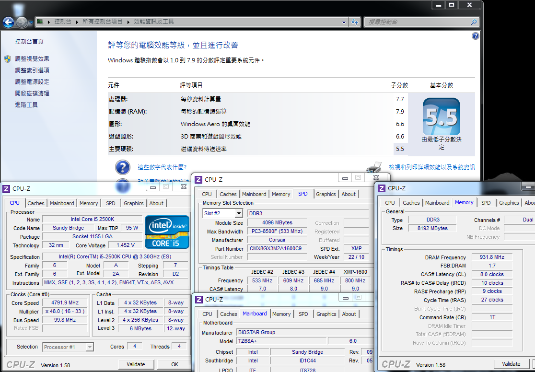The width and height of the screenshot is (535, 372).
Task: Click the TZ68A+ motherboard model field
Action: (281, 341)
